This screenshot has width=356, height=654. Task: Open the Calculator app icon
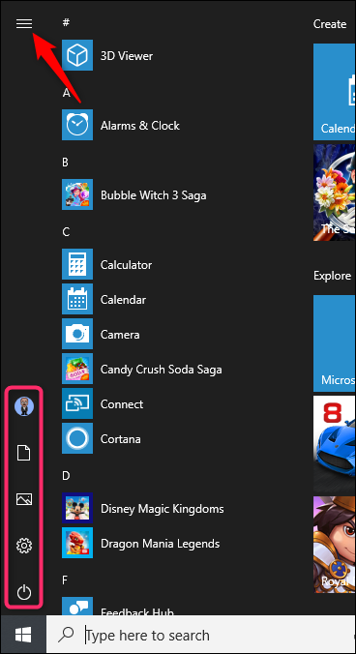pos(77,264)
